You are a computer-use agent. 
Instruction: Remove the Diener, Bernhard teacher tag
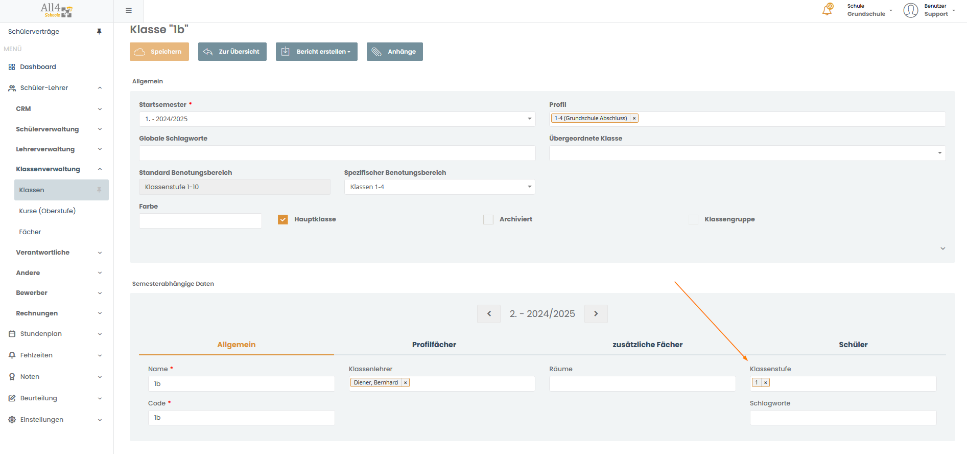405,382
